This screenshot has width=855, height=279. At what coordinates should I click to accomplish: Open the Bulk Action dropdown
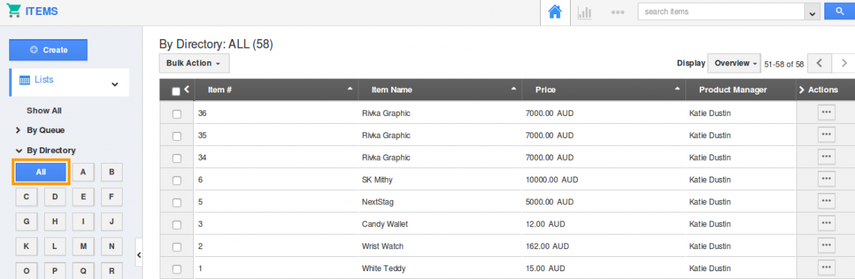click(x=194, y=63)
